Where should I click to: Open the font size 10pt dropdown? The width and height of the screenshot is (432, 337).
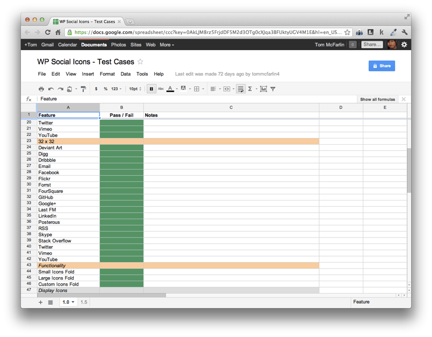pos(135,89)
